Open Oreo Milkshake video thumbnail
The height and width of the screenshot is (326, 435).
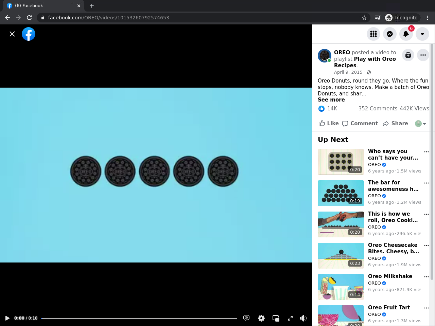tap(341, 287)
